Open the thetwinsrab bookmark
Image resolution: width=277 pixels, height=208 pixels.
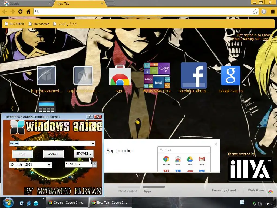click(39, 24)
